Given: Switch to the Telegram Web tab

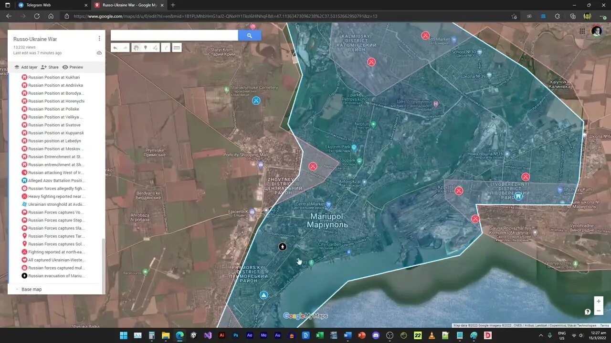Looking at the screenshot, I should coord(53,5).
